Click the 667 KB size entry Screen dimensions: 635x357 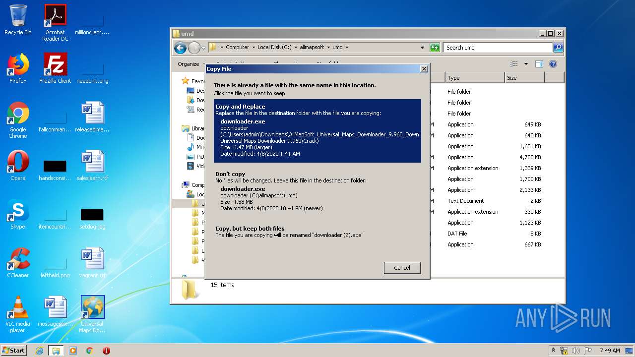pos(532,244)
